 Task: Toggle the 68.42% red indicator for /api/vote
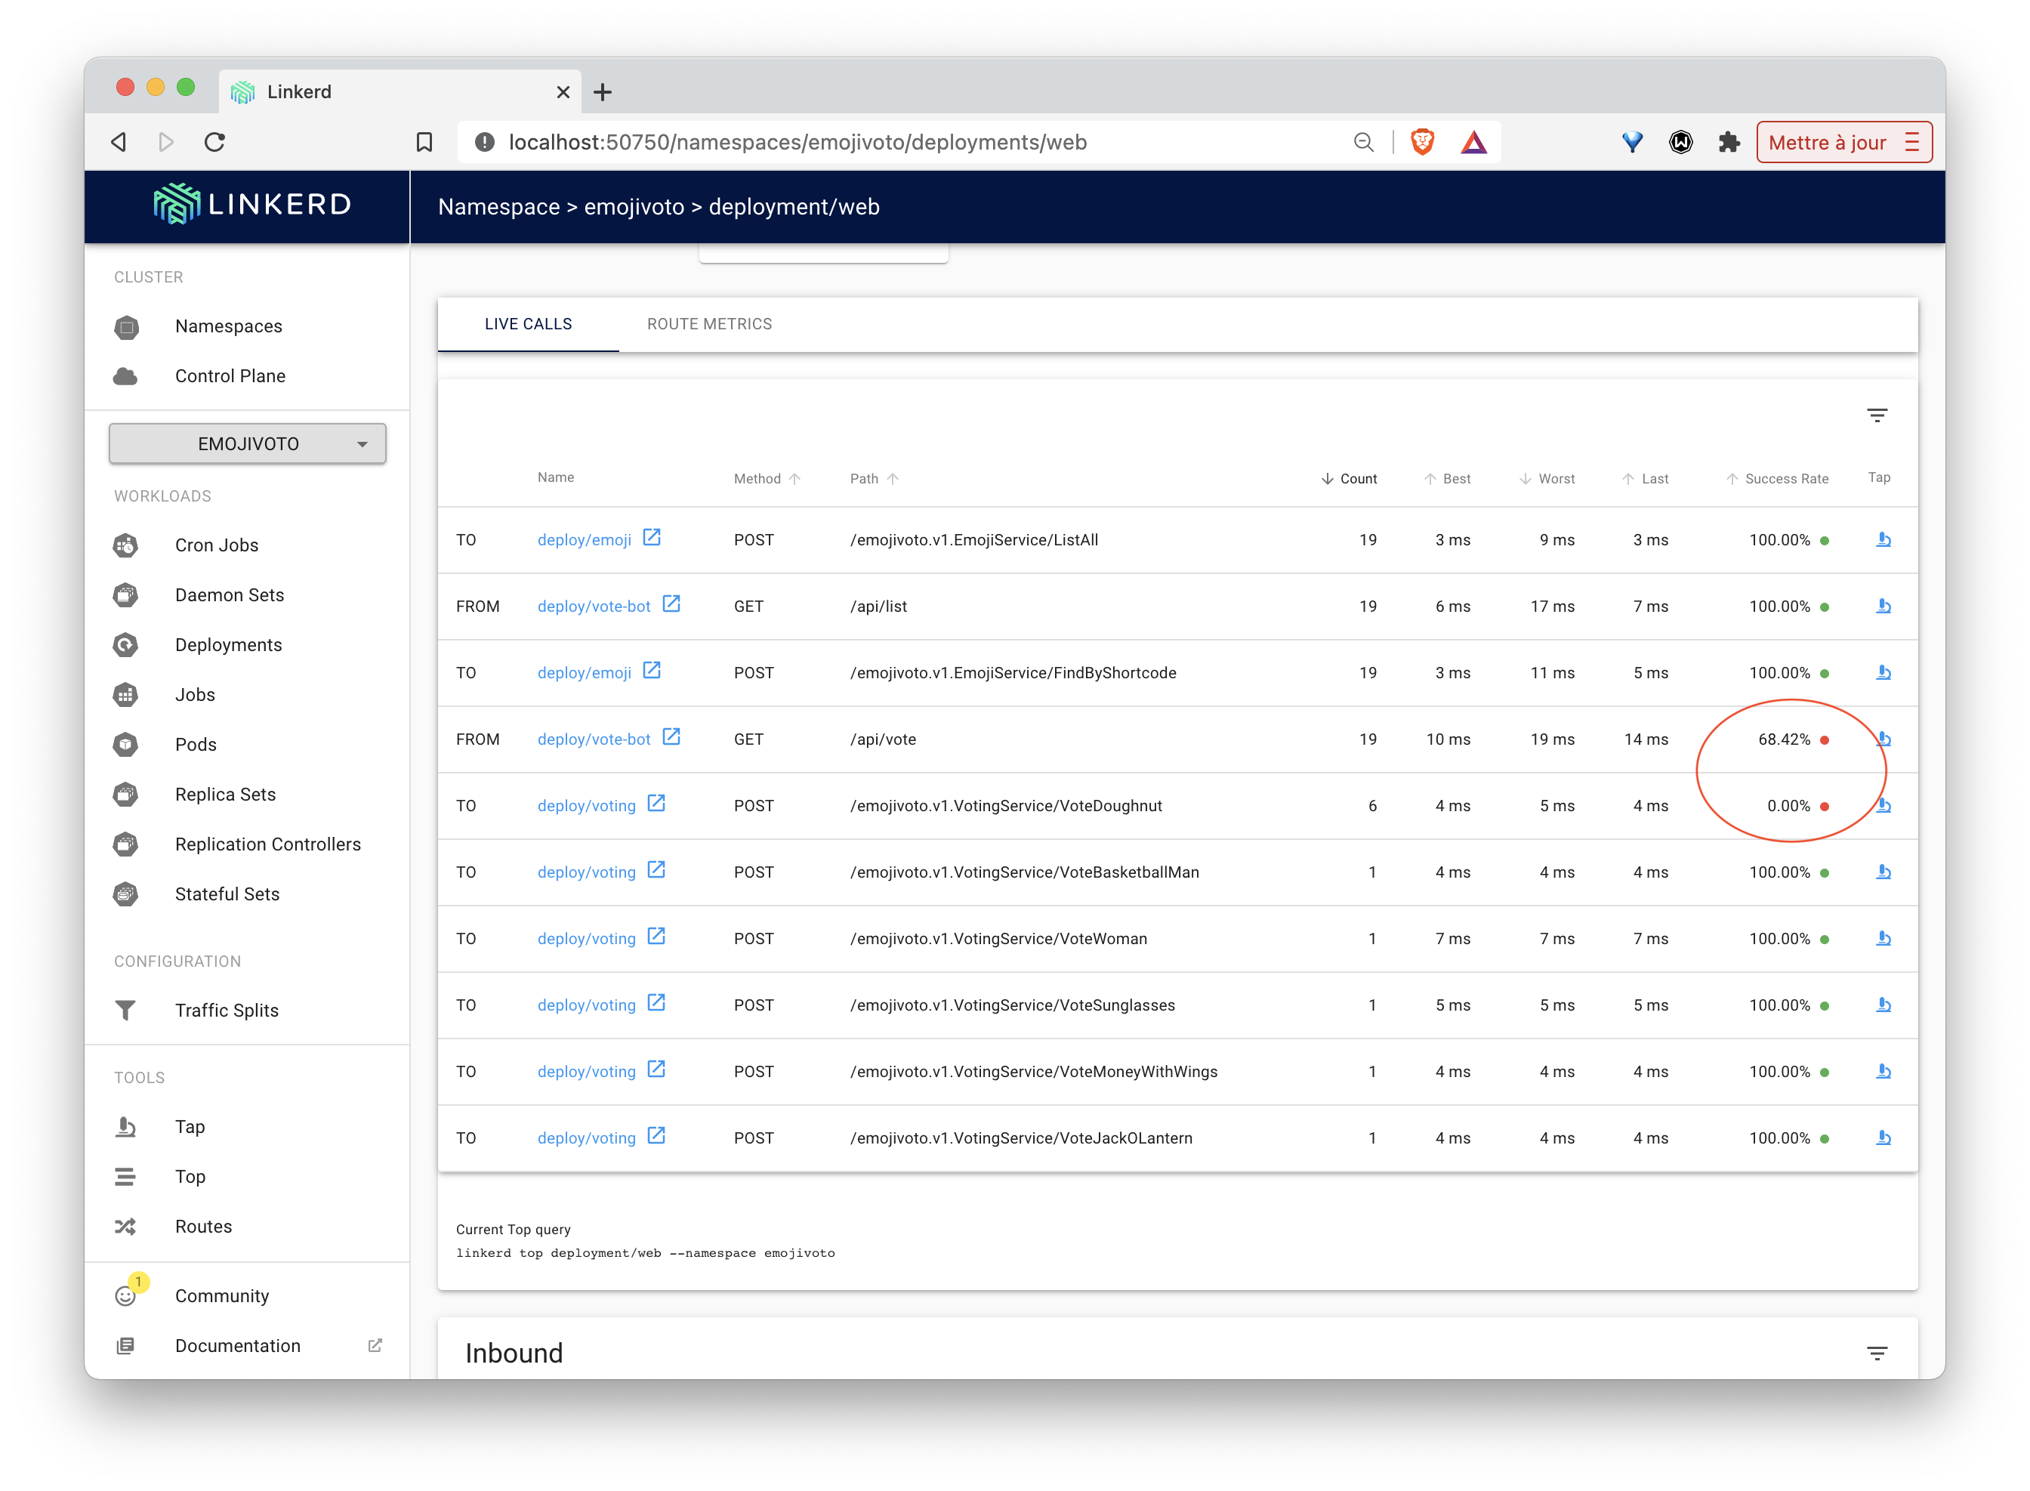pyautogui.click(x=1825, y=739)
